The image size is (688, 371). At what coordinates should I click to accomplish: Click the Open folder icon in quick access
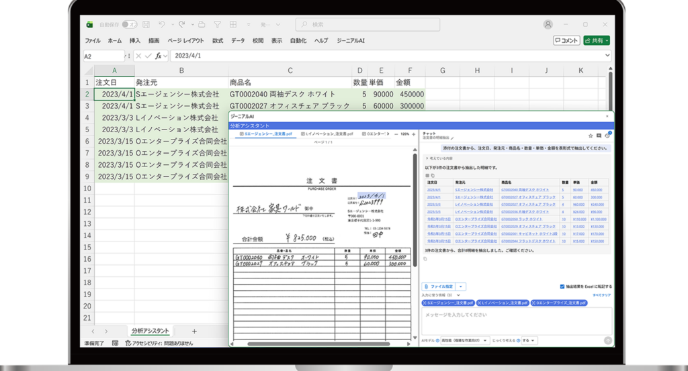(202, 25)
